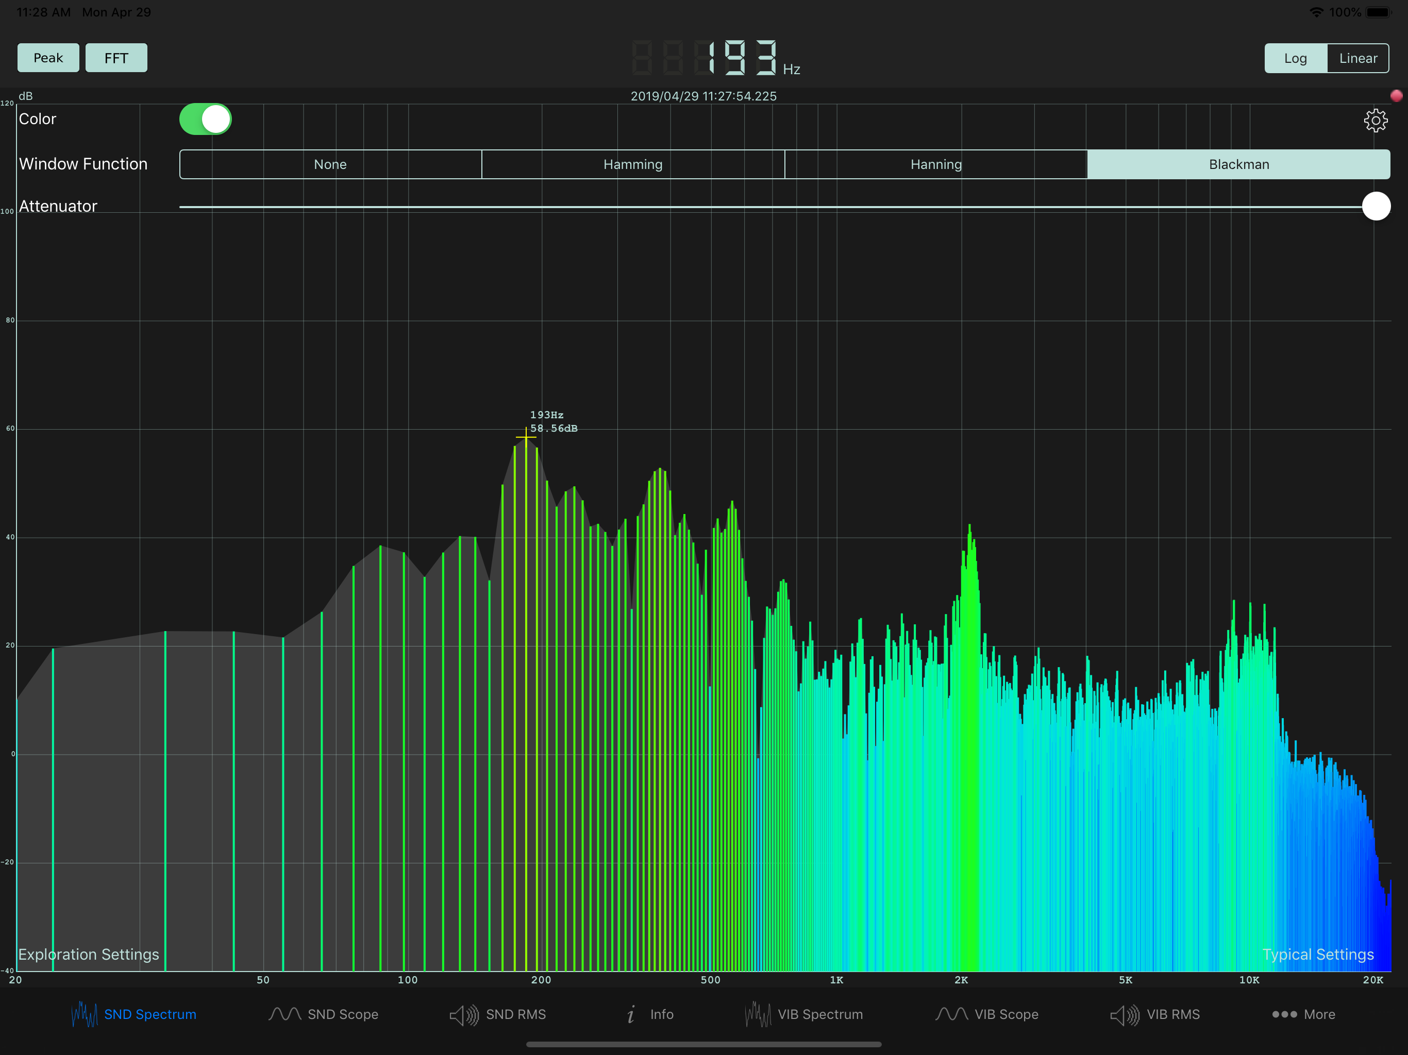Open the SND RMS tab
This screenshot has height=1055, width=1408.
[498, 1014]
